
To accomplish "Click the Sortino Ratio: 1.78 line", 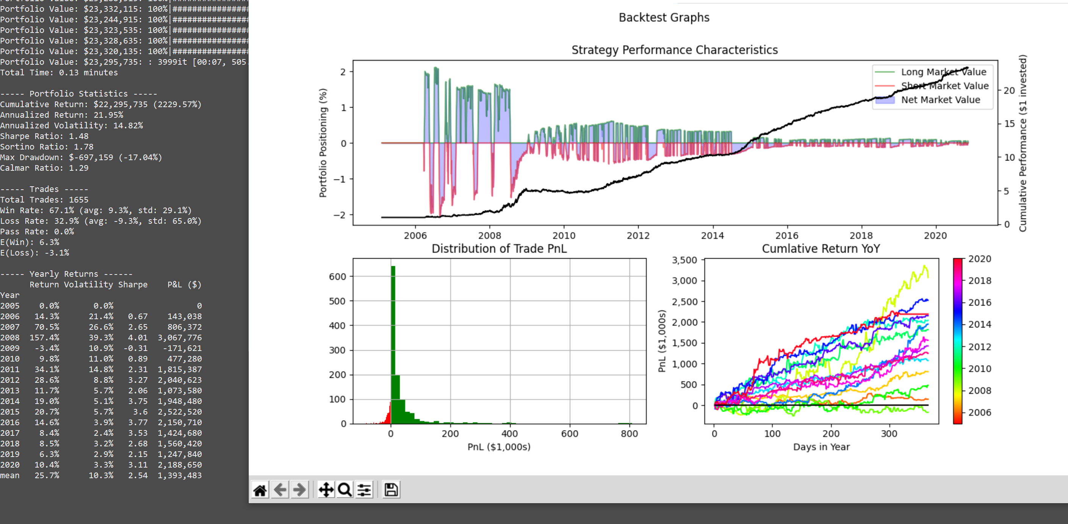I will point(47,147).
